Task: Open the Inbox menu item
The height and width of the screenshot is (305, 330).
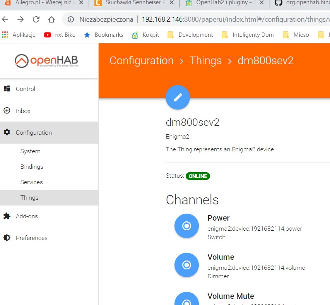Action: [49, 111]
